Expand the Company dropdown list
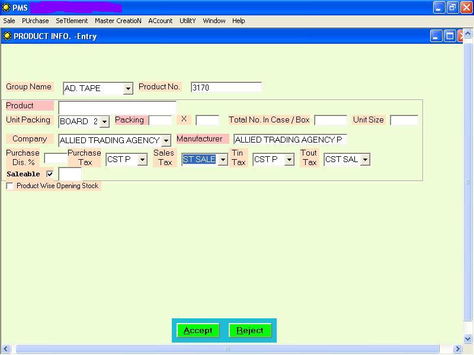Viewport: 474px width, 355px height. pos(166,141)
